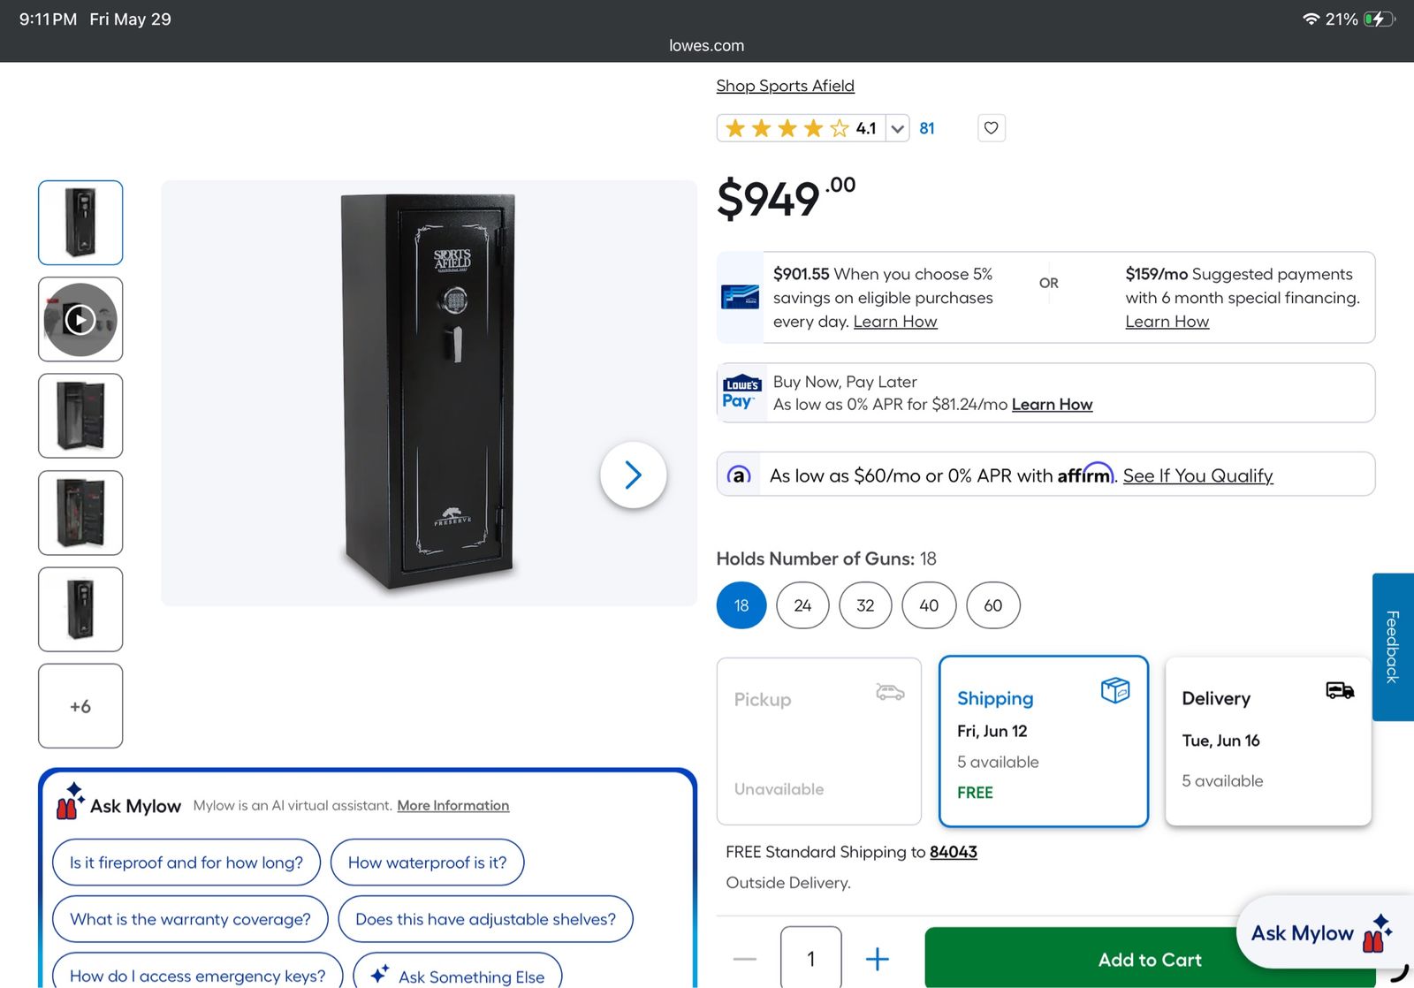Tap the battery status icon
The width and height of the screenshot is (1414, 988).
pyautogui.click(x=1379, y=19)
